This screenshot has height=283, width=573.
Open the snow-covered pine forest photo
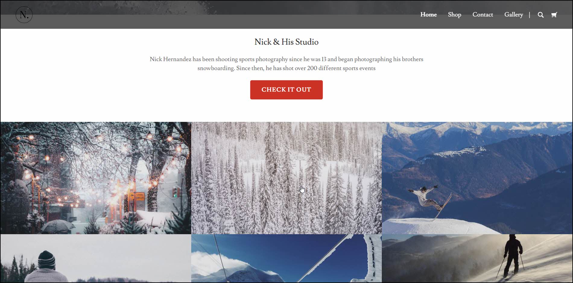(286, 178)
